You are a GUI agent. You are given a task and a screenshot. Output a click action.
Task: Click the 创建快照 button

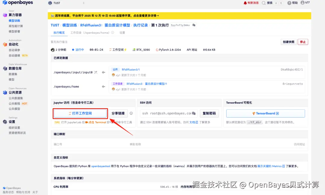[289, 42]
